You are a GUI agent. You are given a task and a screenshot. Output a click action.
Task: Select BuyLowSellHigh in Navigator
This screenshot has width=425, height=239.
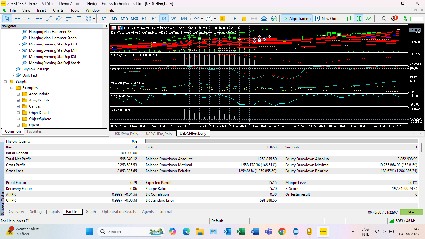(x=36, y=69)
